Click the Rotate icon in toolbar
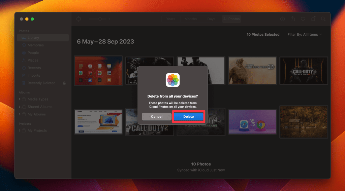Screen dimensions: 345x191 tap(313, 19)
